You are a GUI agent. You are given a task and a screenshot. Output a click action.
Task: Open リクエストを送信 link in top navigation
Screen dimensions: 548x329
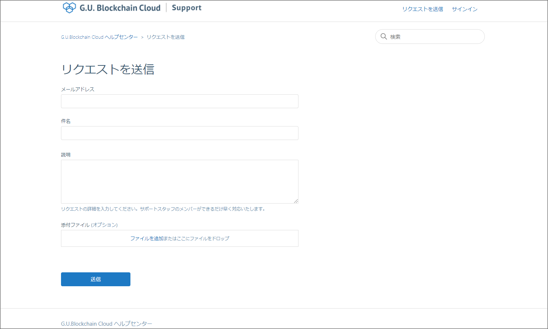[x=423, y=9]
